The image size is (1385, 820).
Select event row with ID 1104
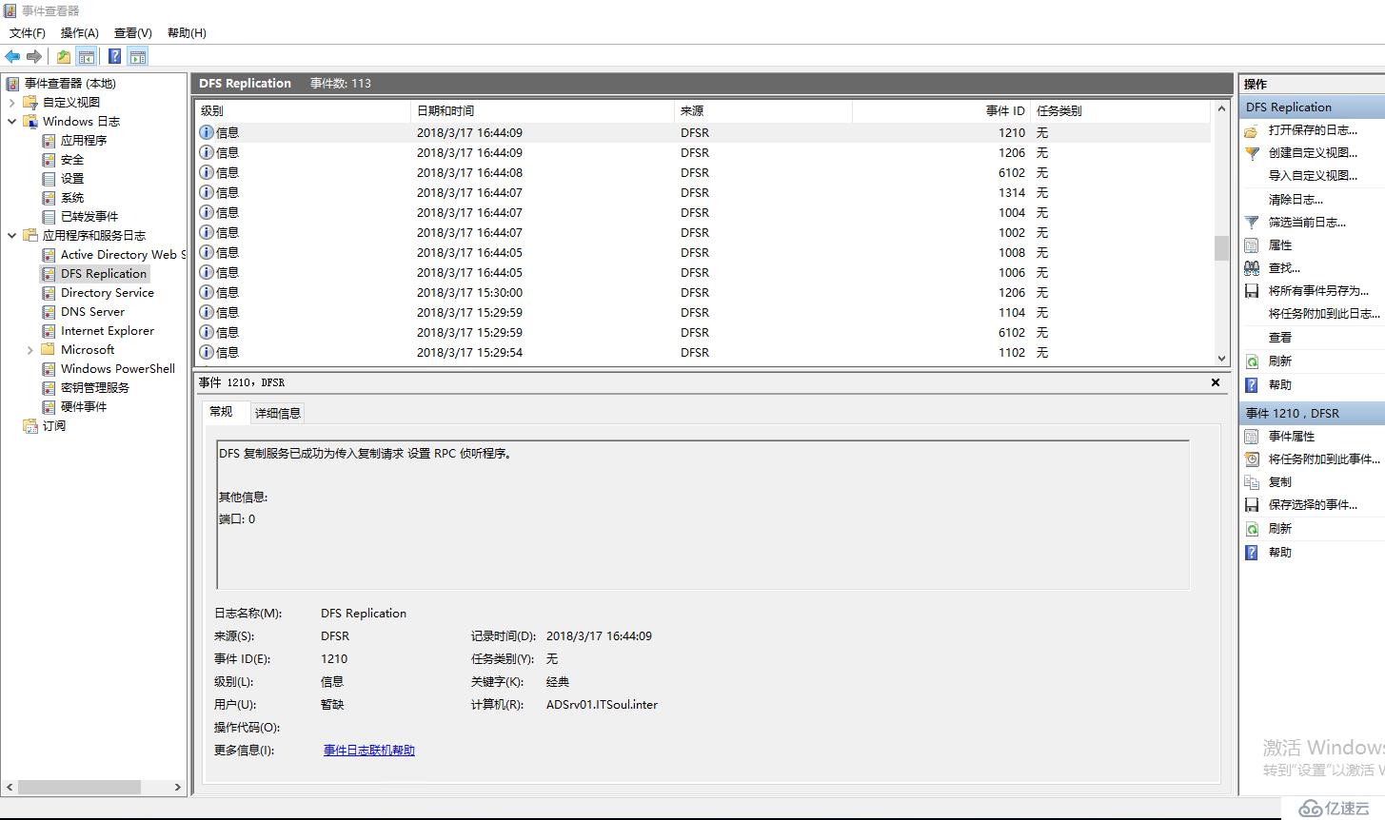tap(702, 313)
